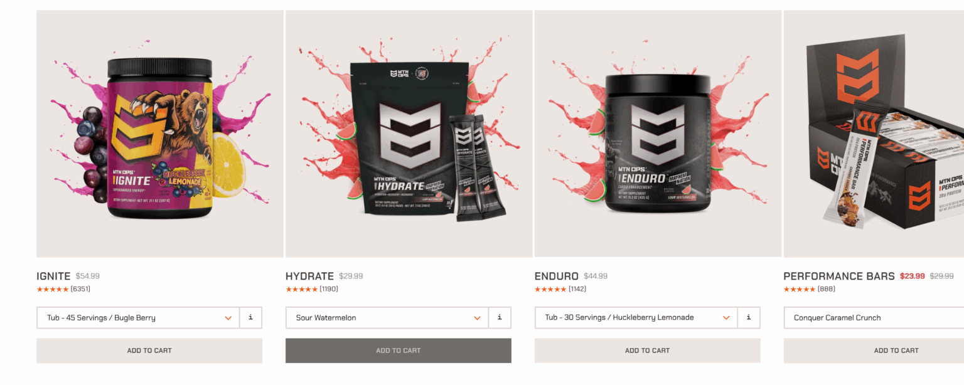Viewport: 964px width, 385px height.
Task: Click the info icon beside Ignite flavor dropdown
Action: tap(250, 318)
